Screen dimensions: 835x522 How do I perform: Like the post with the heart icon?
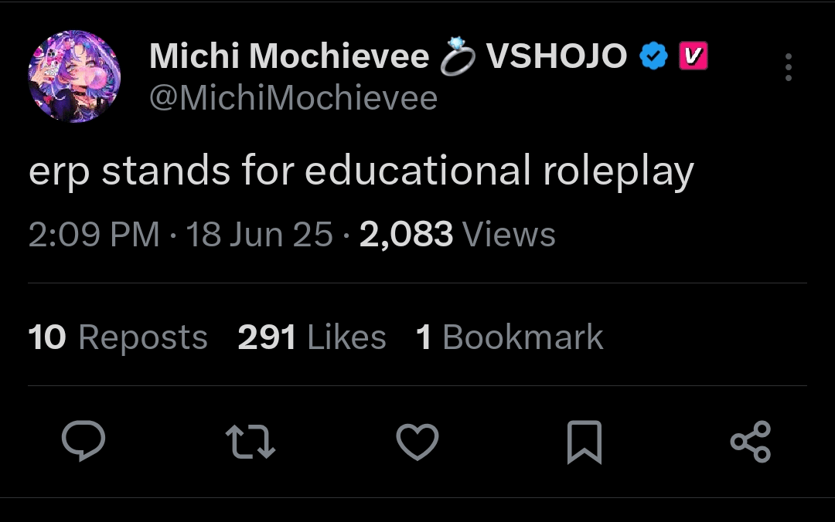coord(417,442)
